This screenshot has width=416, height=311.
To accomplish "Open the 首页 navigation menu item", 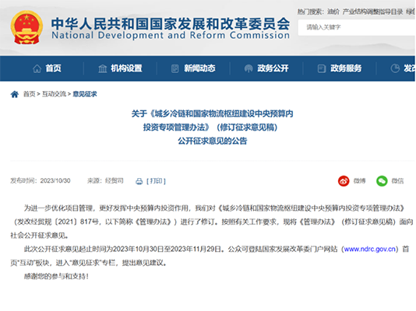I will (53, 68).
